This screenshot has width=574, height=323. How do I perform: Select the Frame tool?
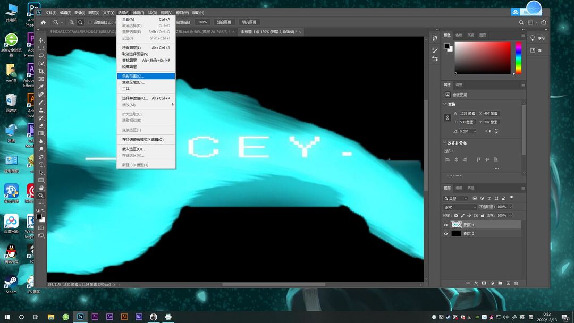point(41,79)
